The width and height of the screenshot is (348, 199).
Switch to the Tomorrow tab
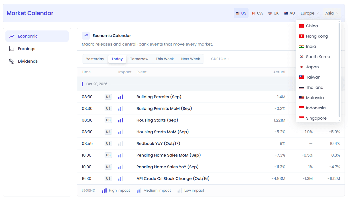(139, 59)
